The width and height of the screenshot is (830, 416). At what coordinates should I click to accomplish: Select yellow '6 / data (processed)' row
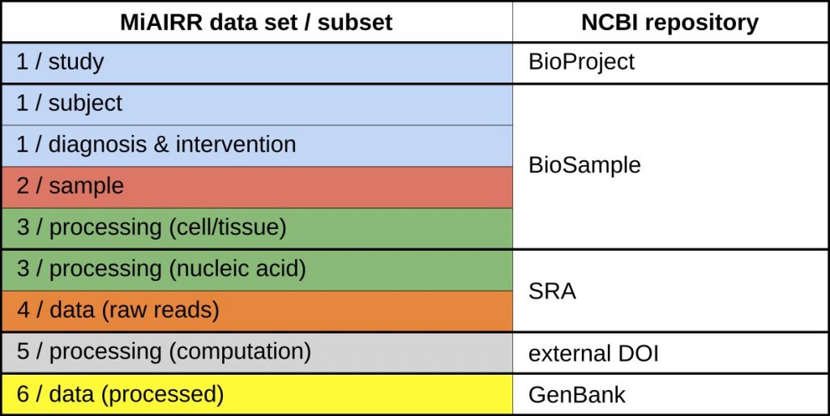coord(257,394)
